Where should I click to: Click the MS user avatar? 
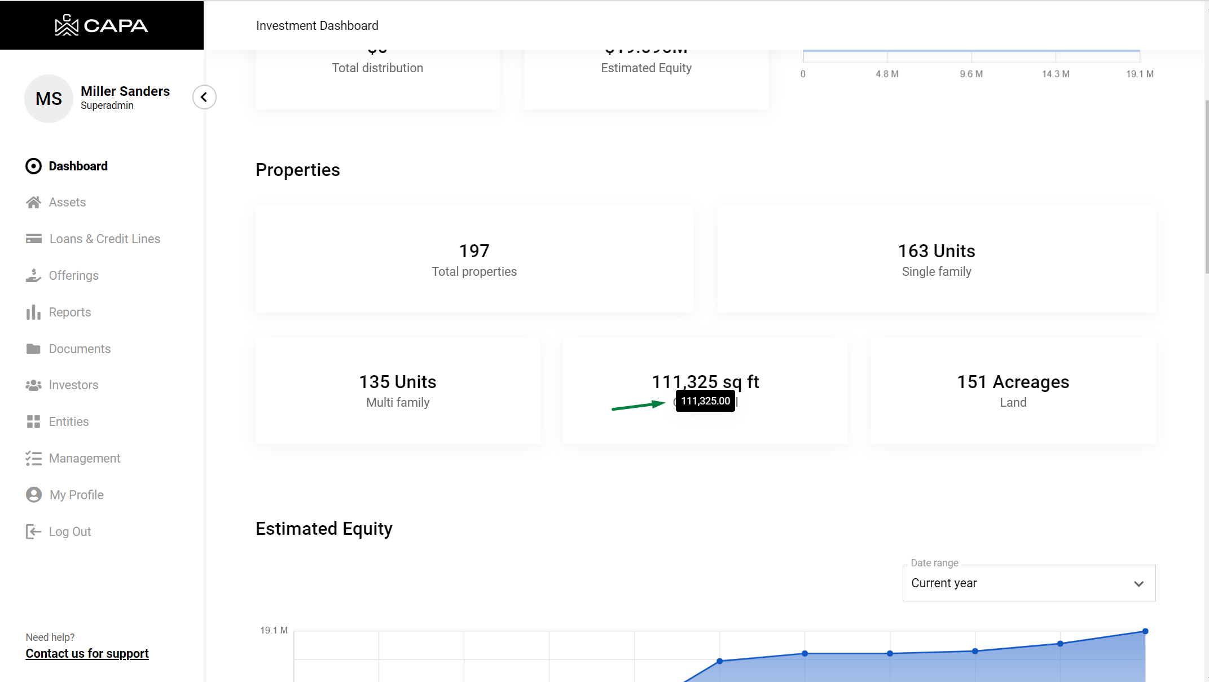click(x=49, y=99)
